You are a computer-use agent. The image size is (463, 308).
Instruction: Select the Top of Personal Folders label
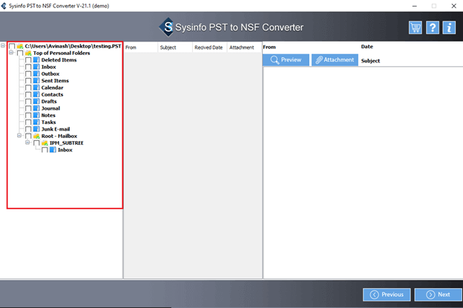pos(62,53)
